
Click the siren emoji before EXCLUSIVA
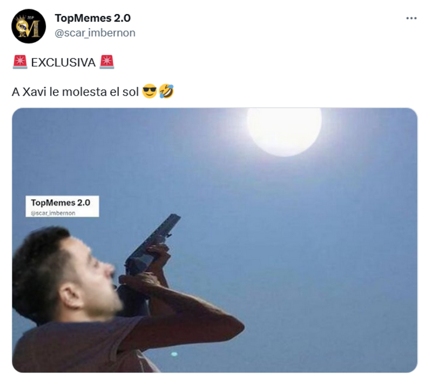click(x=19, y=62)
